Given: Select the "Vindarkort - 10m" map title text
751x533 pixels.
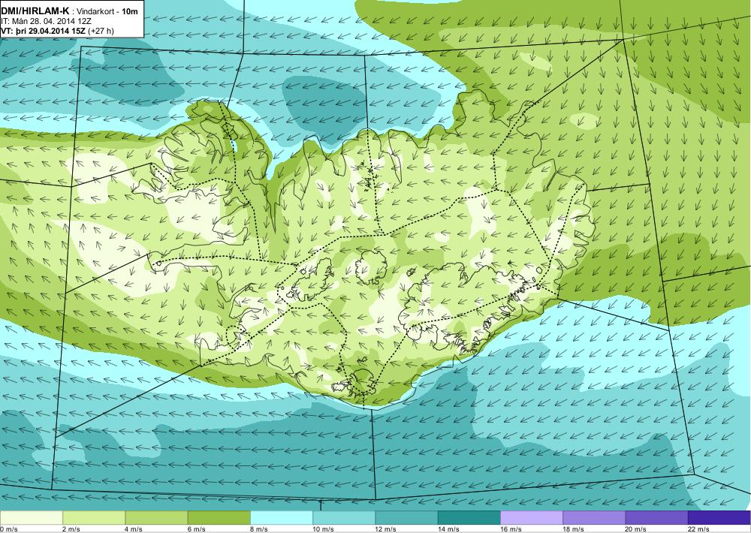Looking at the screenshot, I should tap(107, 11).
